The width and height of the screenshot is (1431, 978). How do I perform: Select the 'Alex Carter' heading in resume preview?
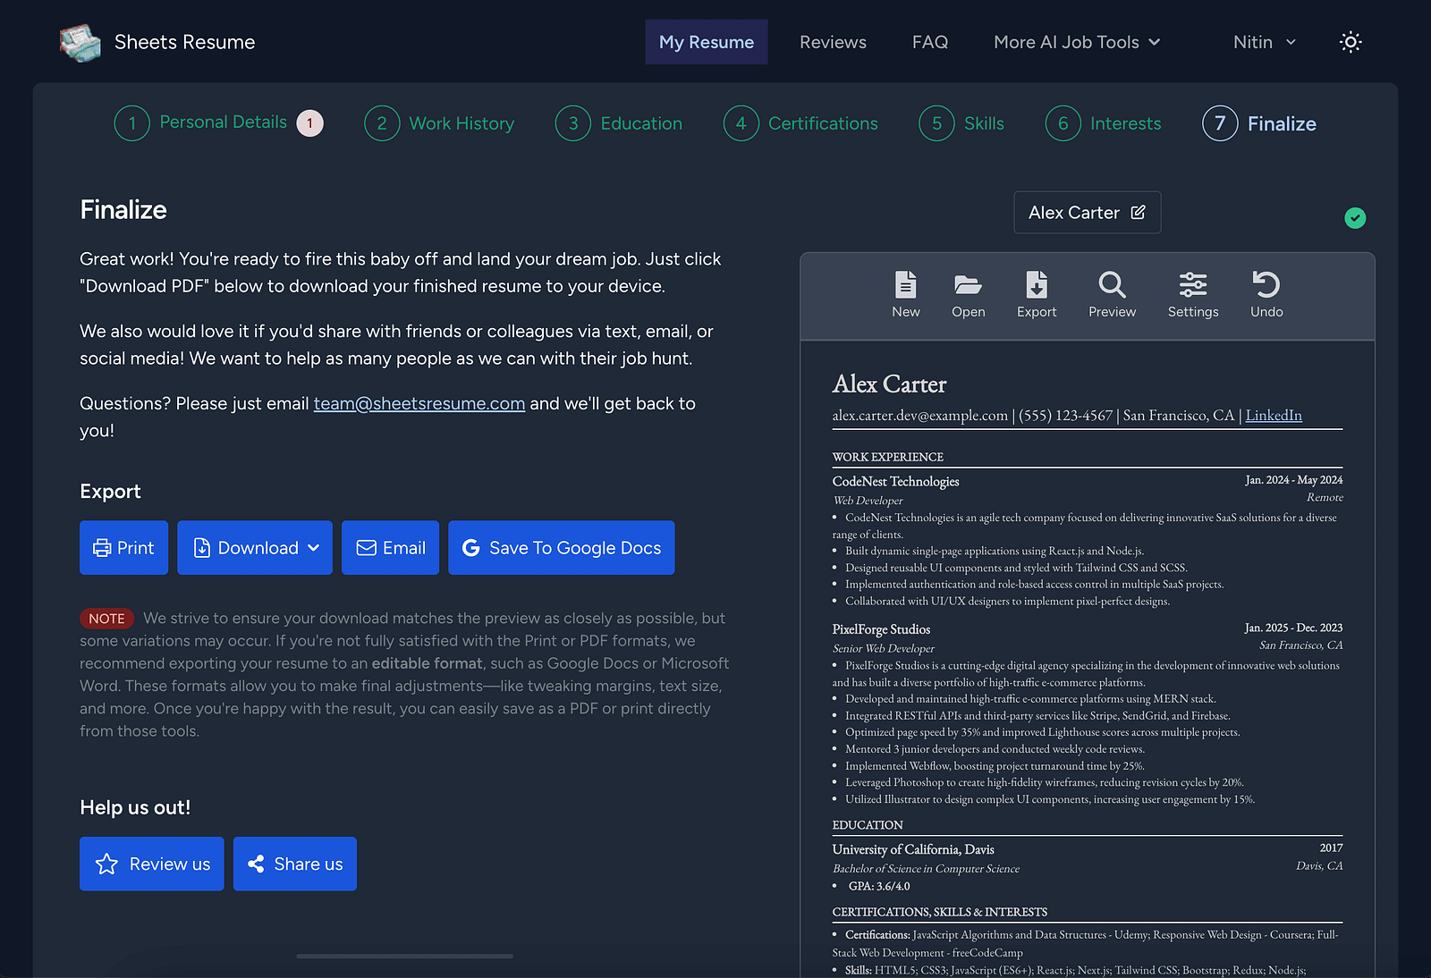click(889, 384)
